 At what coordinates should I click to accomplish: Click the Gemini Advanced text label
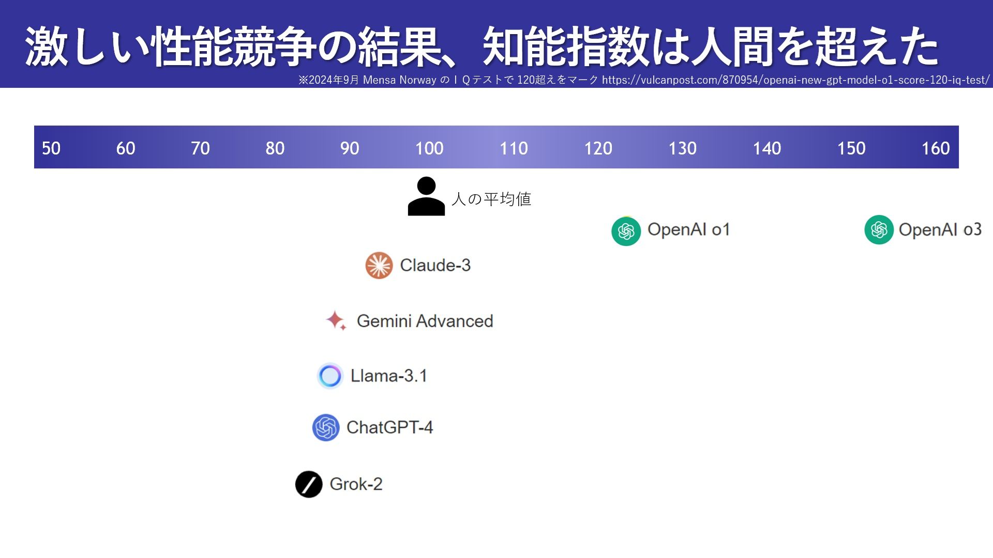click(425, 321)
